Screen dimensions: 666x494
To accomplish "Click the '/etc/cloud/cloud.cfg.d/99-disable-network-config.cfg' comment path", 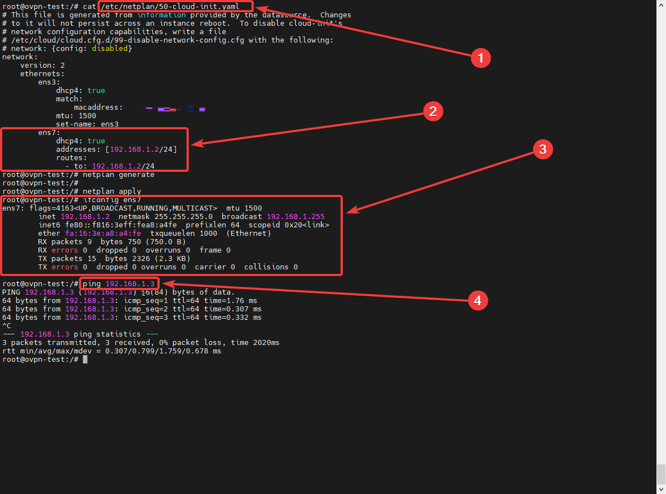I will [x=127, y=40].
